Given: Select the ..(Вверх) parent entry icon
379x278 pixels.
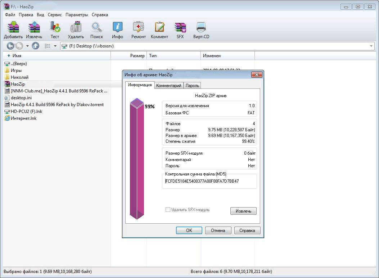Looking at the screenshot, I should 7,64.
